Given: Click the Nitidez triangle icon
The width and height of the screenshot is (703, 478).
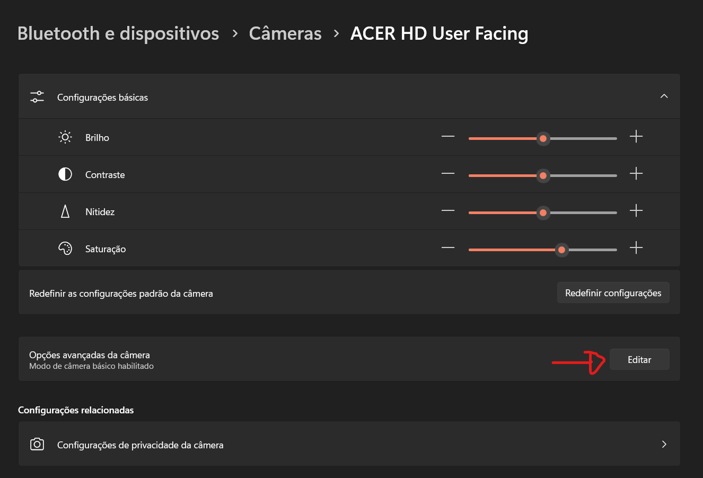Looking at the screenshot, I should tap(65, 211).
